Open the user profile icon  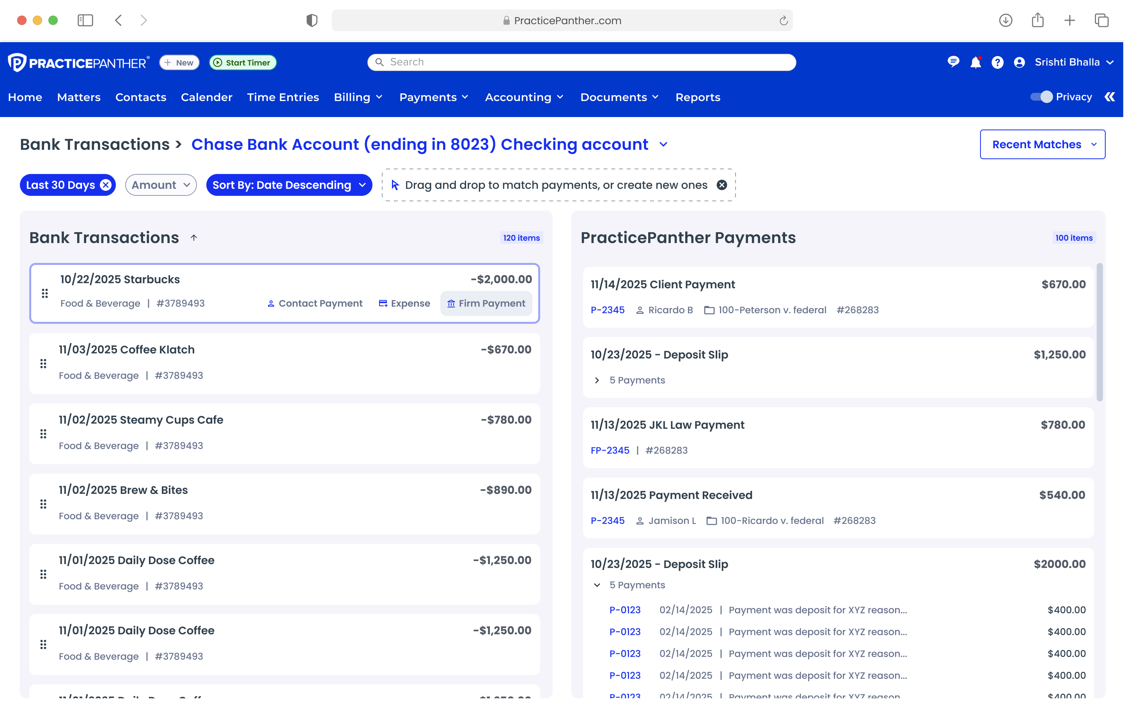1019,62
